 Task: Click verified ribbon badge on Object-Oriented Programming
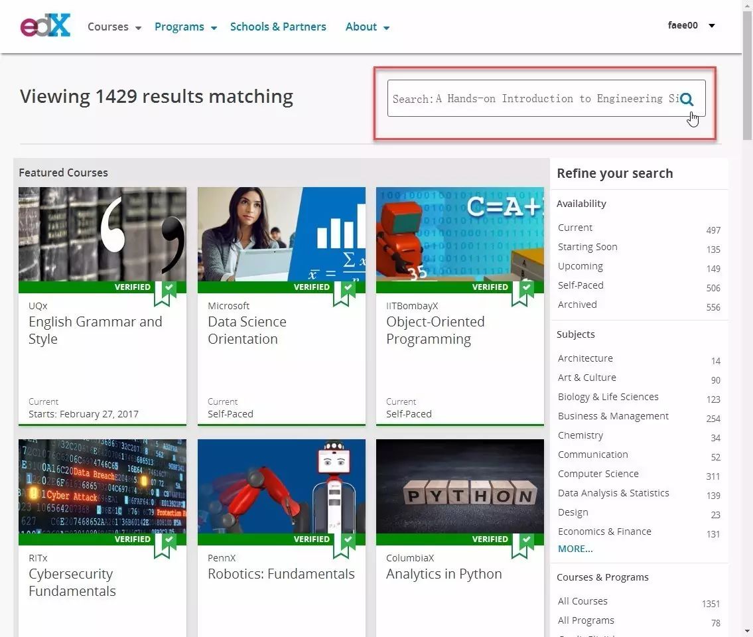coord(521,293)
